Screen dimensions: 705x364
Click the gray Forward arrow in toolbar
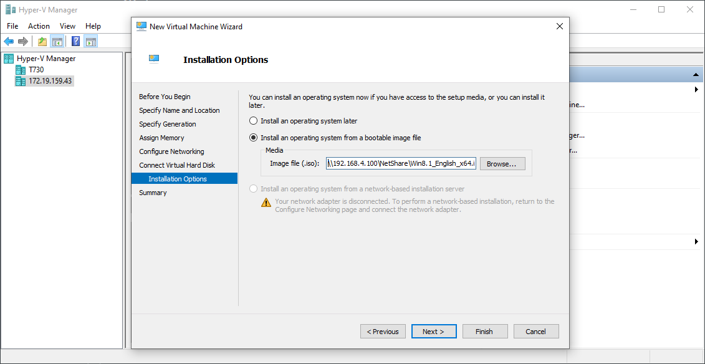(x=23, y=42)
